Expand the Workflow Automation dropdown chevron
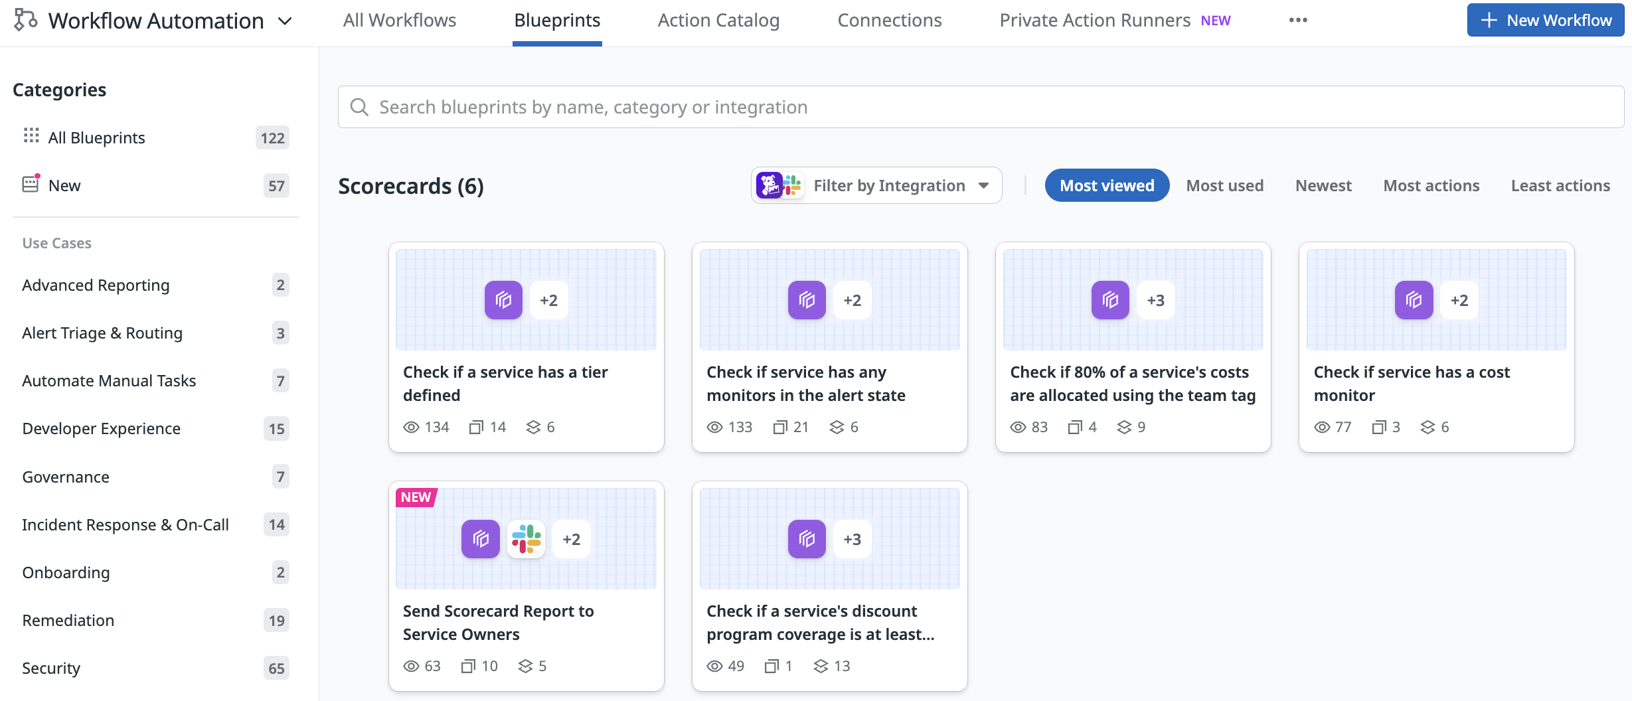The width and height of the screenshot is (1632, 701). pyautogui.click(x=286, y=21)
